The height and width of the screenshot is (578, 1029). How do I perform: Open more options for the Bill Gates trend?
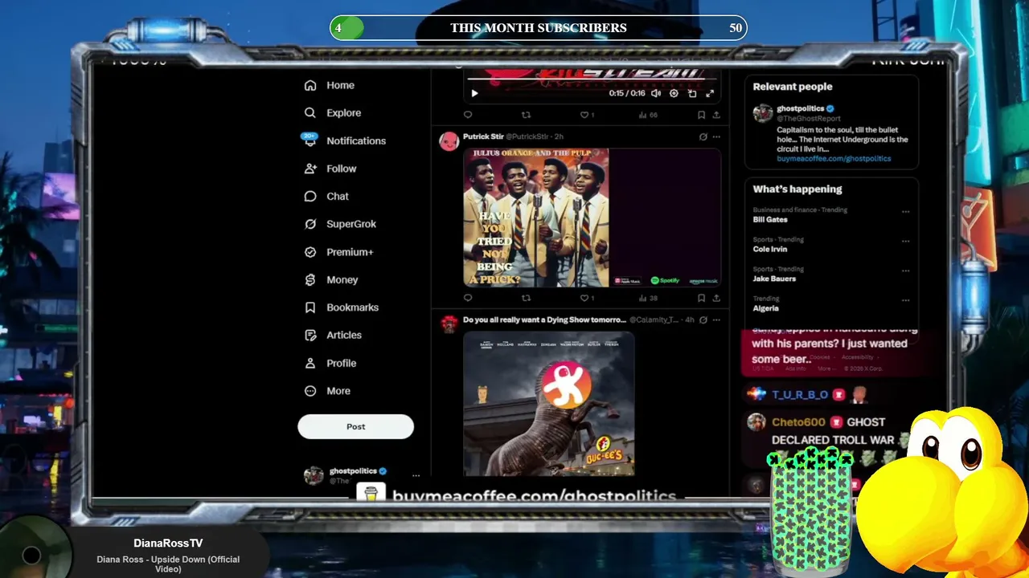tap(906, 212)
